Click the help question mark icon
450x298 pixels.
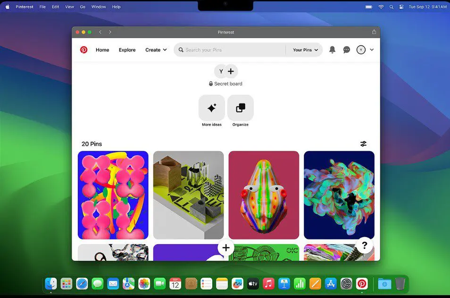point(364,246)
